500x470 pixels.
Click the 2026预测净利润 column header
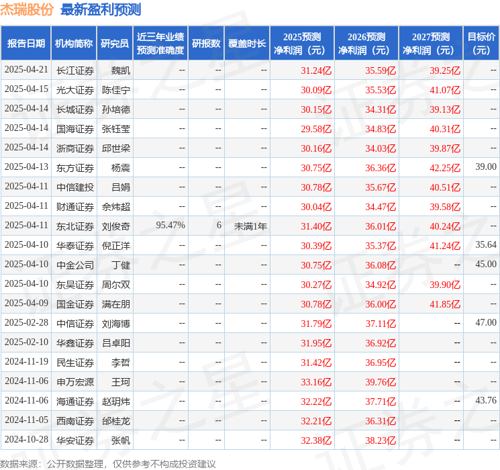(366, 44)
